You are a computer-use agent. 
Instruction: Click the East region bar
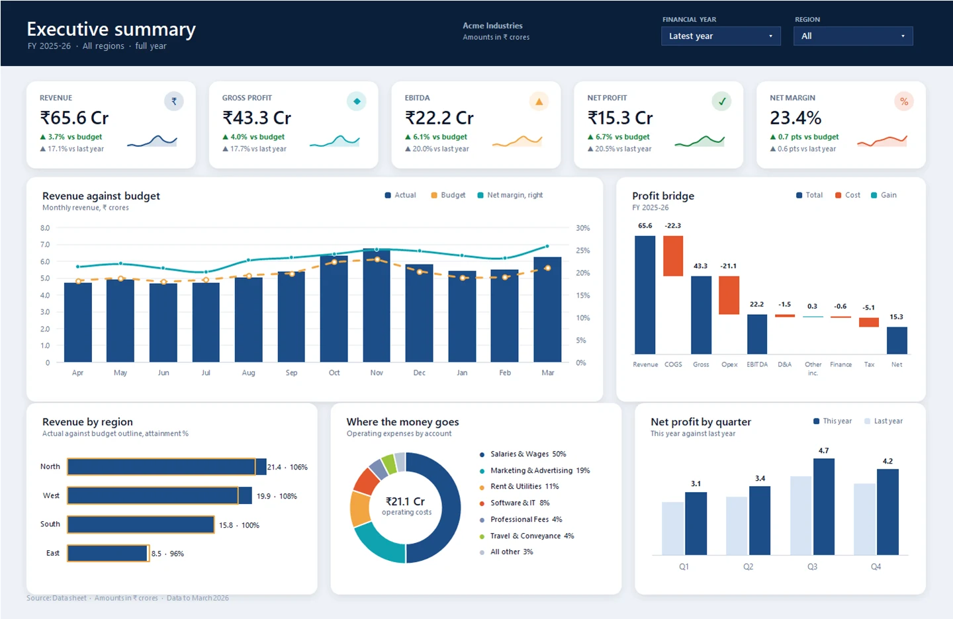click(x=109, y=553)
